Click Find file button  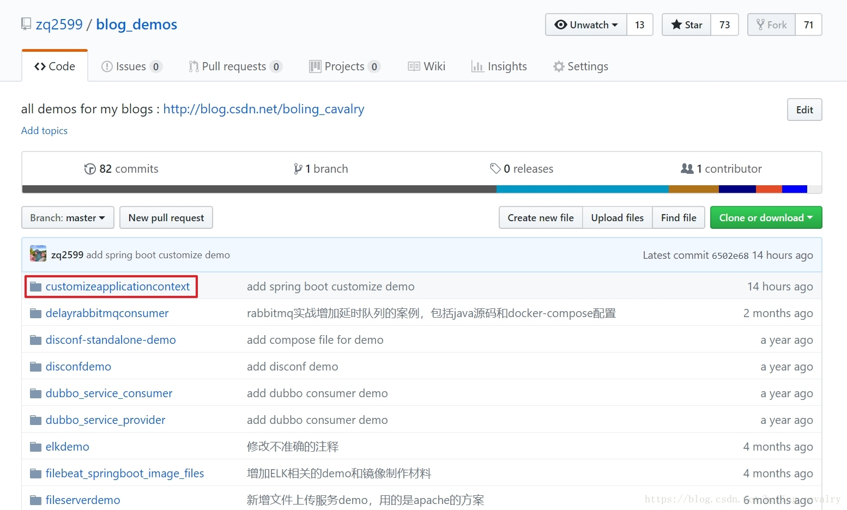click(679, 217)
